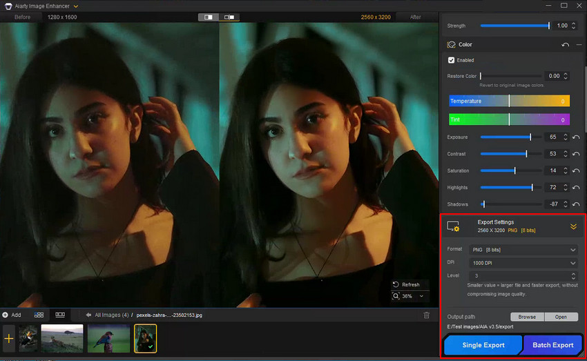Reset the Exposure value with undo arrow
The height and width of the screenshot is (361, 587).
pos(576,137)
